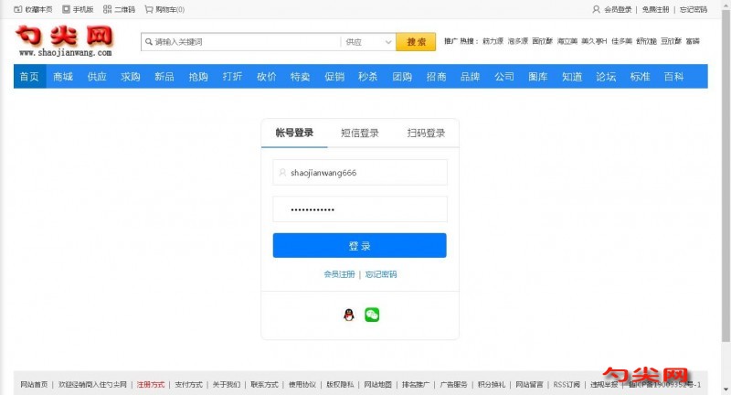The image size is (731, 395).
Task: Click the 会员注册 link below login button
Action: pyautogui.click(x=339, y=274)
